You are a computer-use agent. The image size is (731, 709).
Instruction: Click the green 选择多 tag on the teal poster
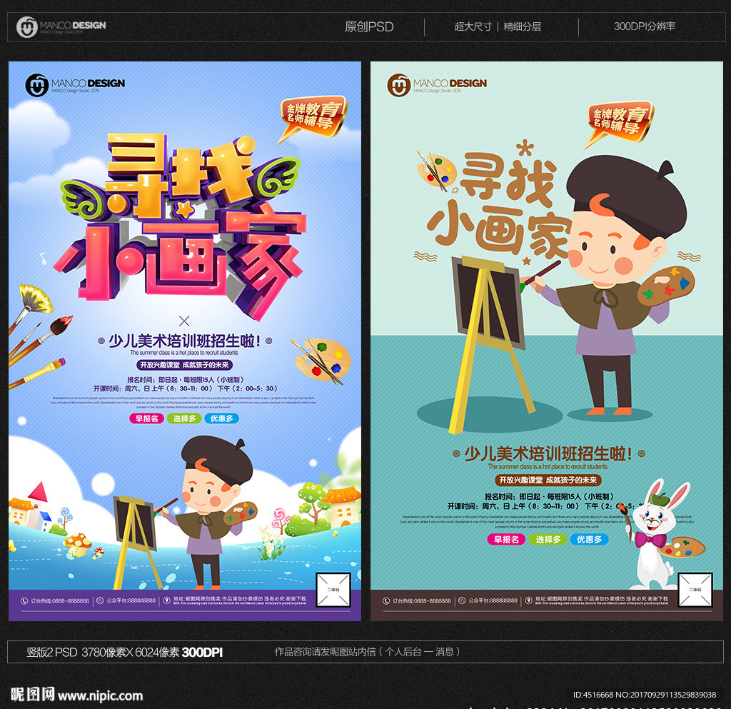click(548, 539)
